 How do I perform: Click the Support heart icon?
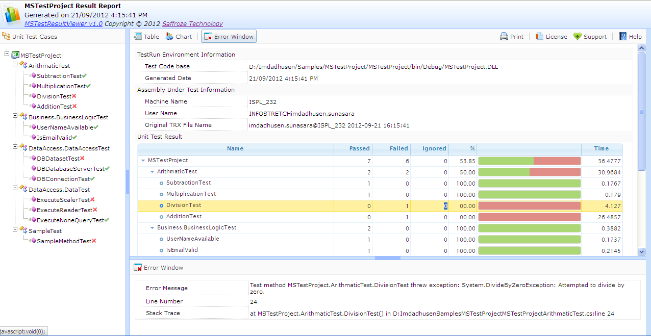tap(577, 36)
